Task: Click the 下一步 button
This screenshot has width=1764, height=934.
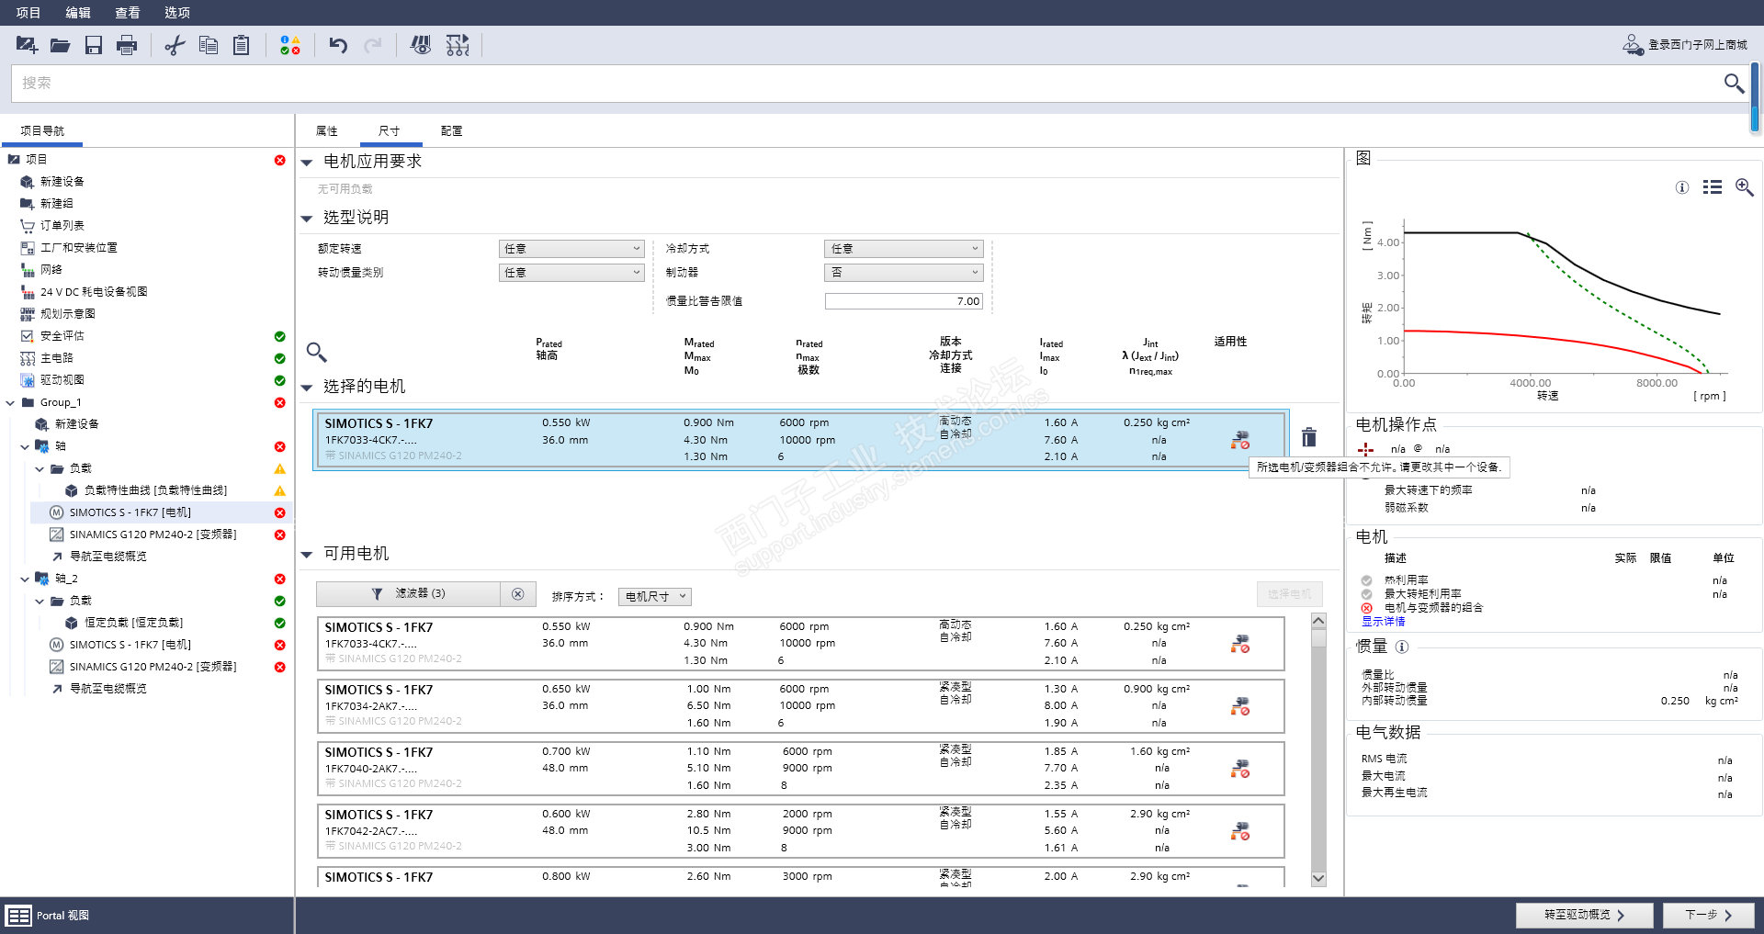Action: pyautogui.click(x=1709, y=916)
